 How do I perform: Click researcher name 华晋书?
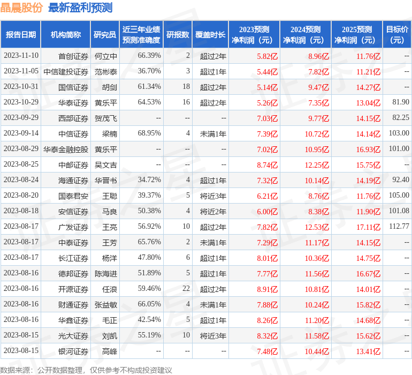105,180
